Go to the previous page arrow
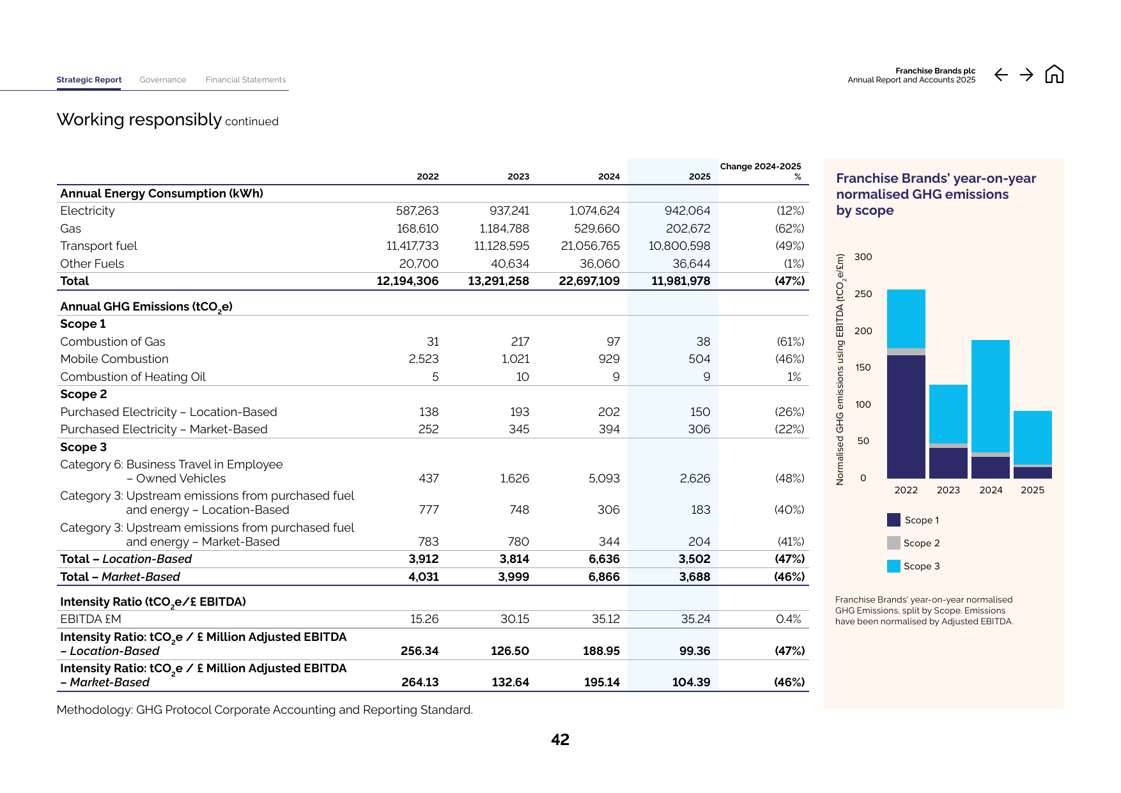 pos(1001,75)
